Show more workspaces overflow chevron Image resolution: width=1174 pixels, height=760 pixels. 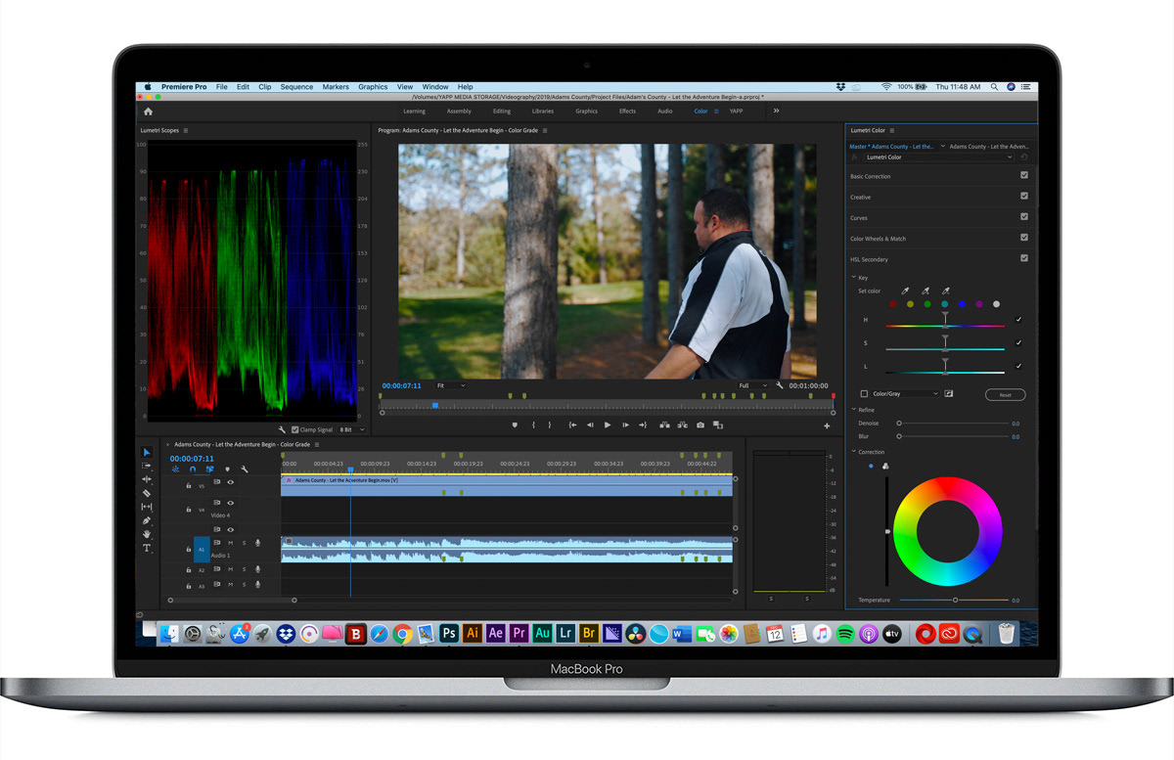pyautogui.click(x=776, y=112)
